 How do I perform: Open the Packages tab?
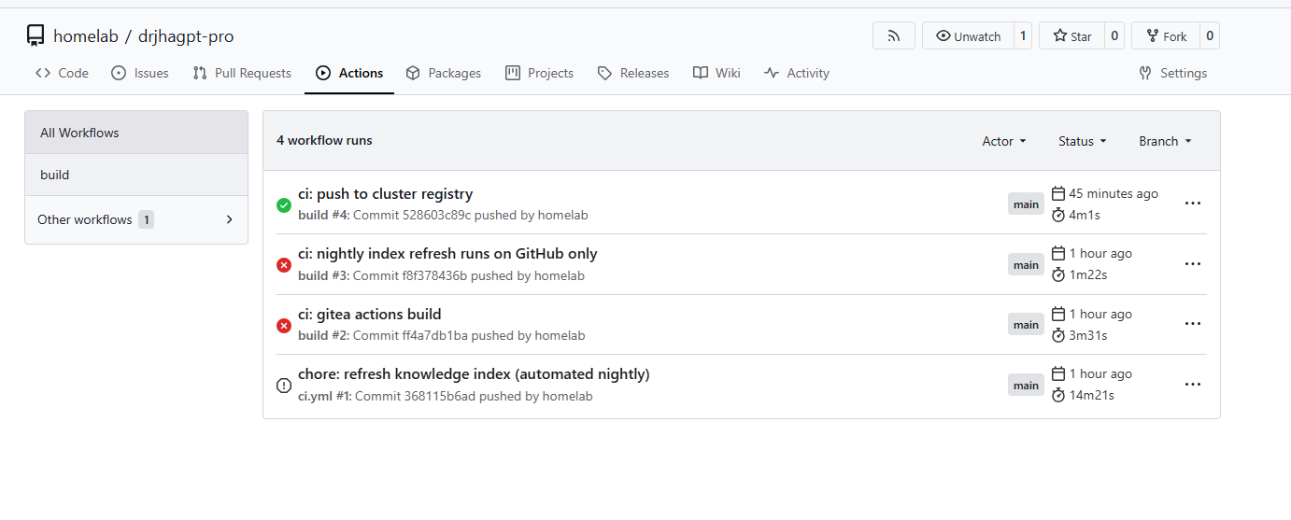pyautogui.click(x=444, y=73)
